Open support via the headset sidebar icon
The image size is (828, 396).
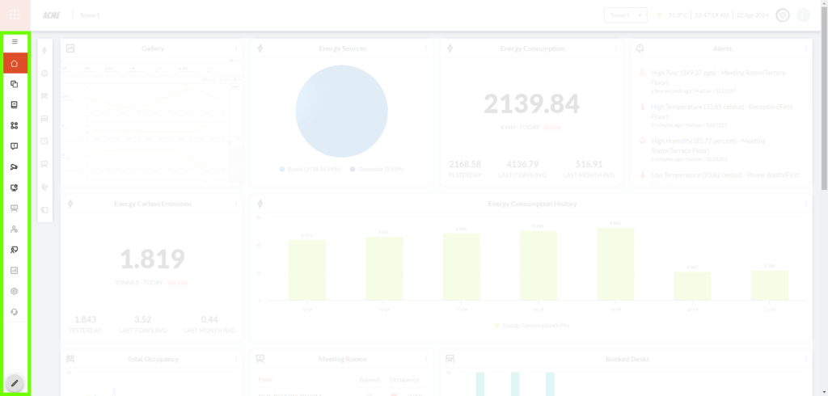[x=15, y=312]
